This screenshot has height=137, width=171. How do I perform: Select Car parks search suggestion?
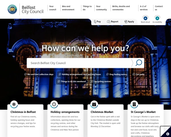click(x=139, y=74)
